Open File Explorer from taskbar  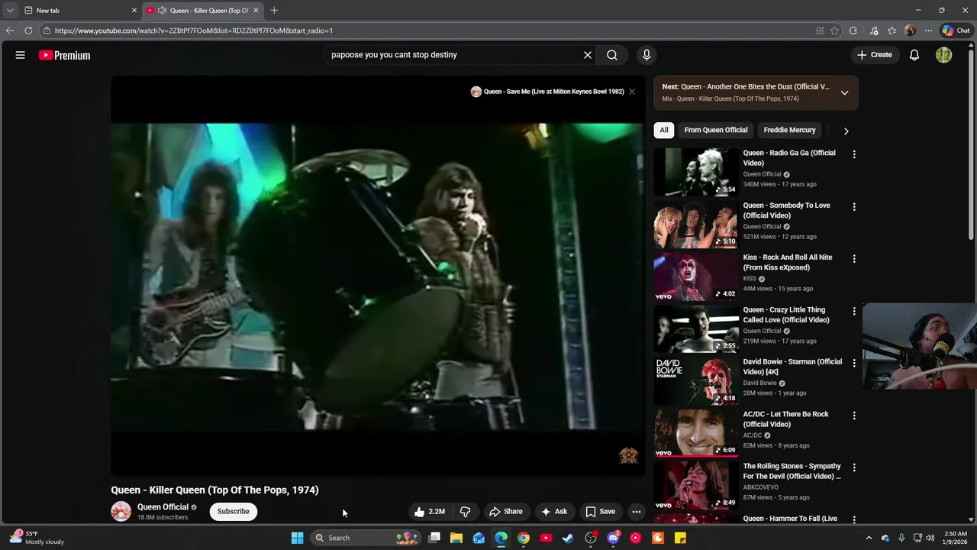(456, 538)
